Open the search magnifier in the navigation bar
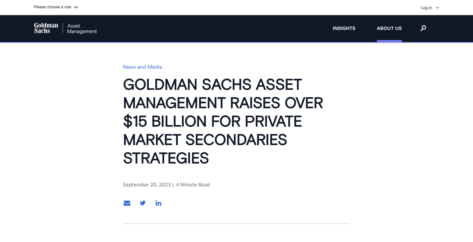The width and height of the screenshot is (473, 242). [x=423, y=28]
